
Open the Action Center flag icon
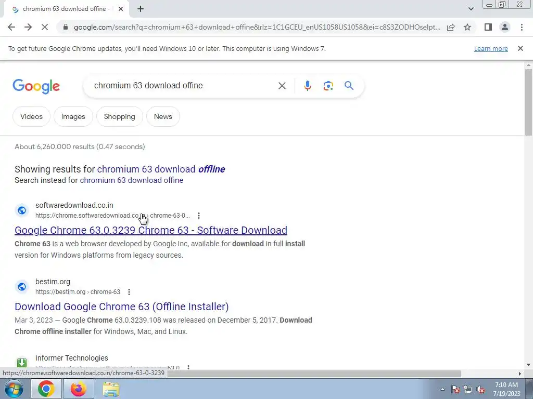[455, 390]
